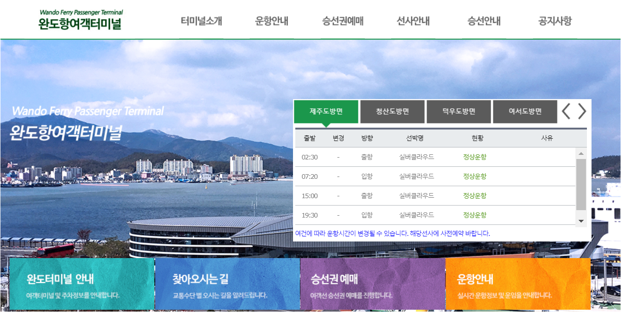Click 정상운항 status in the 07:20 row

pos(475,177)
